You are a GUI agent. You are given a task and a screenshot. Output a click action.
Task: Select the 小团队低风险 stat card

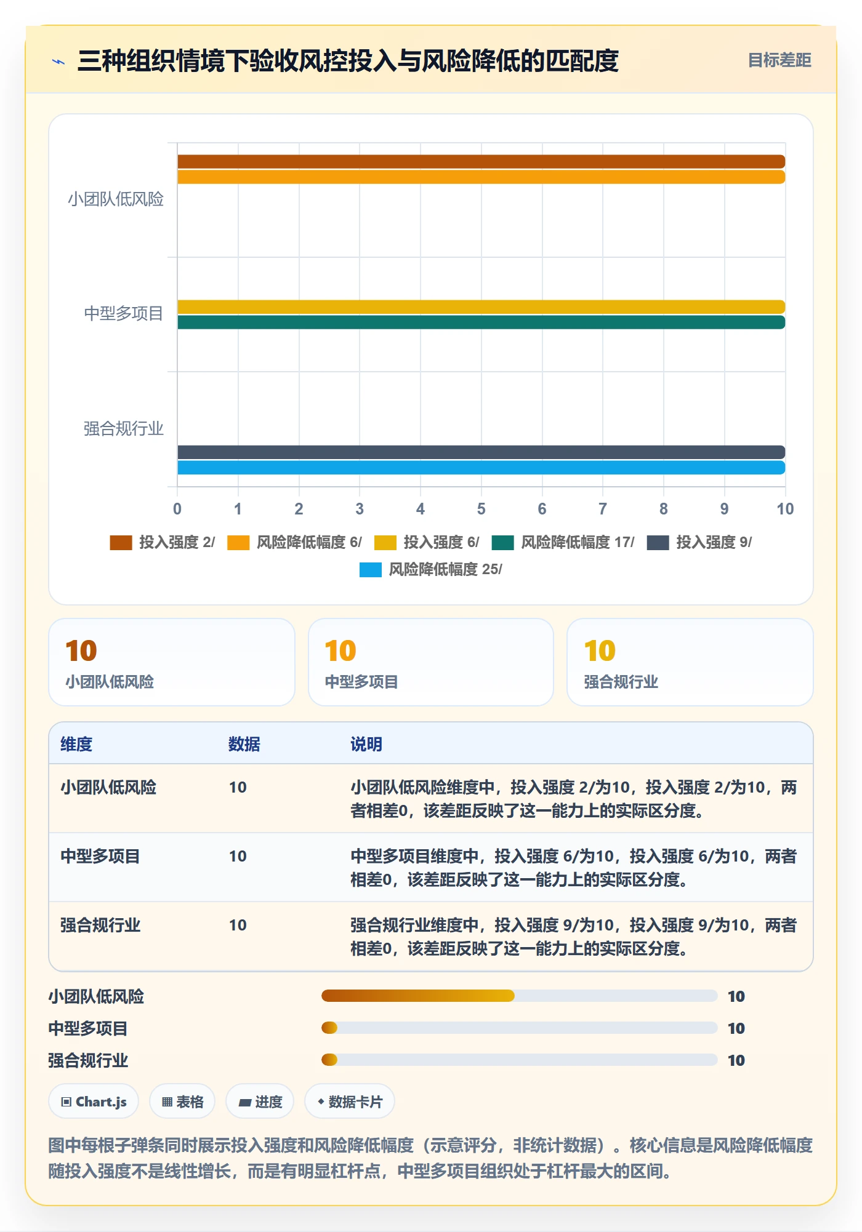click(x=172, y=662)
